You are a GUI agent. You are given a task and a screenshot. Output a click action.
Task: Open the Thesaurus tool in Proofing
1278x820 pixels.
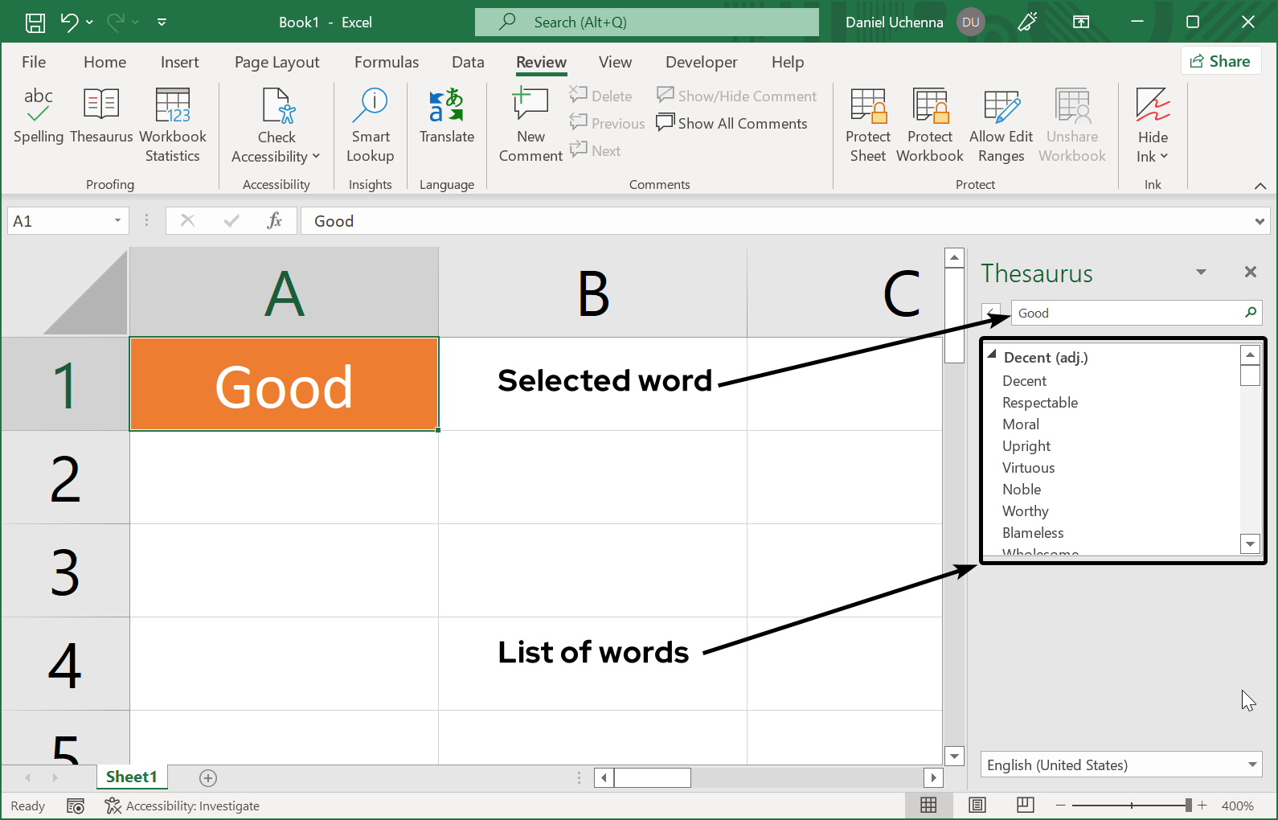[101, 116]
